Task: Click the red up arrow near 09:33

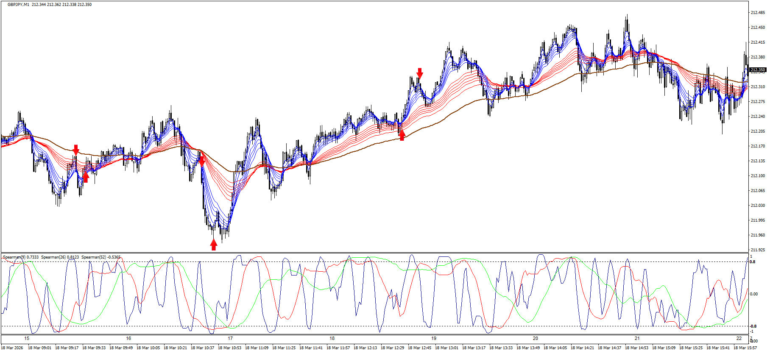Action: pos(86,177)
